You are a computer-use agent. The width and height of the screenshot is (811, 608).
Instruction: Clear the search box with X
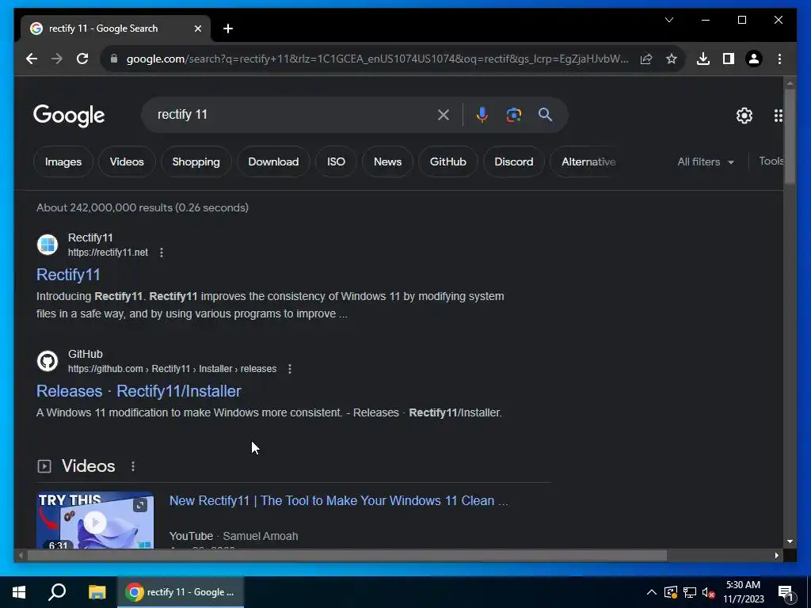[x=444, y=115]
